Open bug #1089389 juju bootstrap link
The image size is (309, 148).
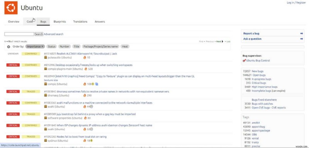(90, 114)
